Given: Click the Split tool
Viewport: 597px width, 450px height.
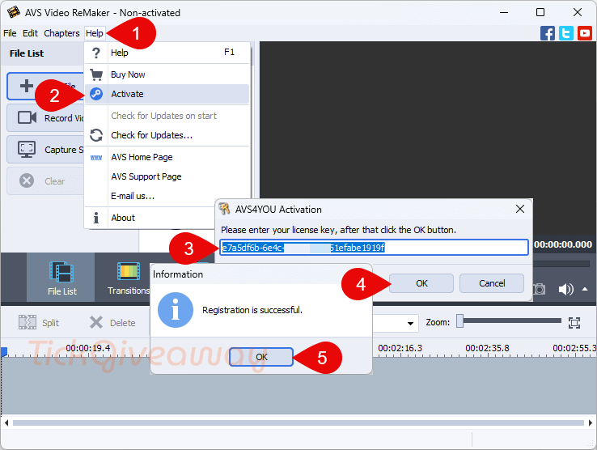Looking at the screenshot, I should click(39, 322).
